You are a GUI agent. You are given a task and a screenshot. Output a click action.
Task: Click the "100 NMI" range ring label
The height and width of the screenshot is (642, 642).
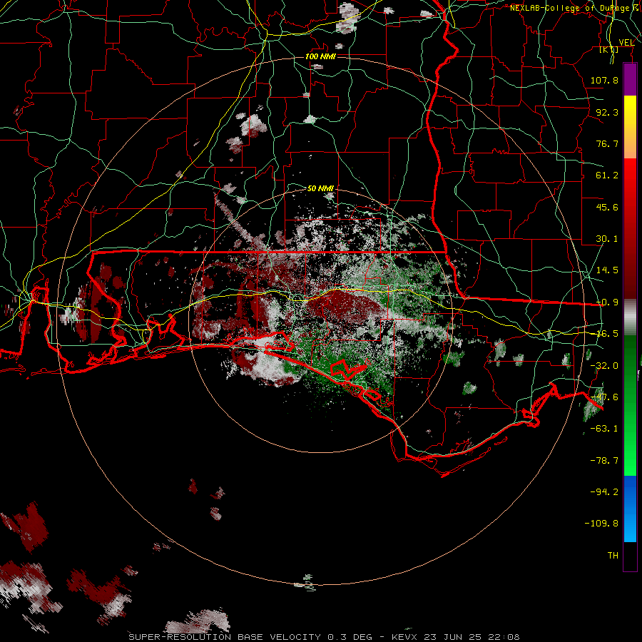(320, 56)
